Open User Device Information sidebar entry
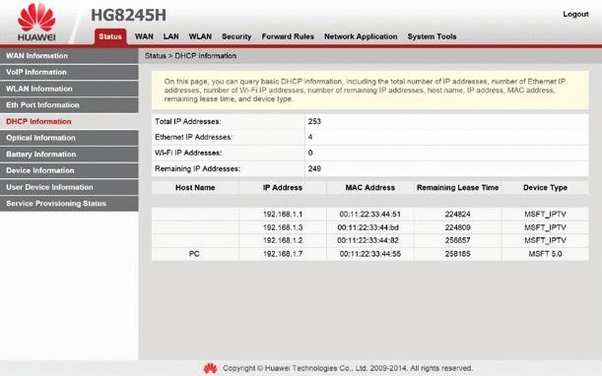 click(69, 187)
